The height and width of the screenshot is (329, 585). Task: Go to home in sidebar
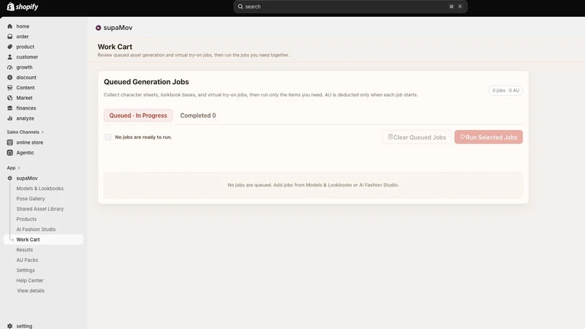[x=23, y=26]
